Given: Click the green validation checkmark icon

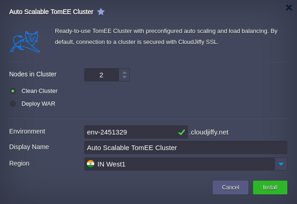Looking at the screenshot, I should (x=182, y=132).
